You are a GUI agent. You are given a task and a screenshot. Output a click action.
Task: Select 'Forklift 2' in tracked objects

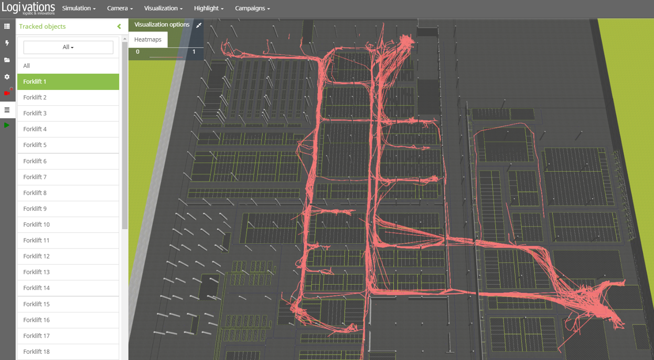coord(68,97)
